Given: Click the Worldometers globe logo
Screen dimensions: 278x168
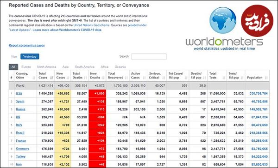Looking at the screenshot, I should [x=223, y=20].
